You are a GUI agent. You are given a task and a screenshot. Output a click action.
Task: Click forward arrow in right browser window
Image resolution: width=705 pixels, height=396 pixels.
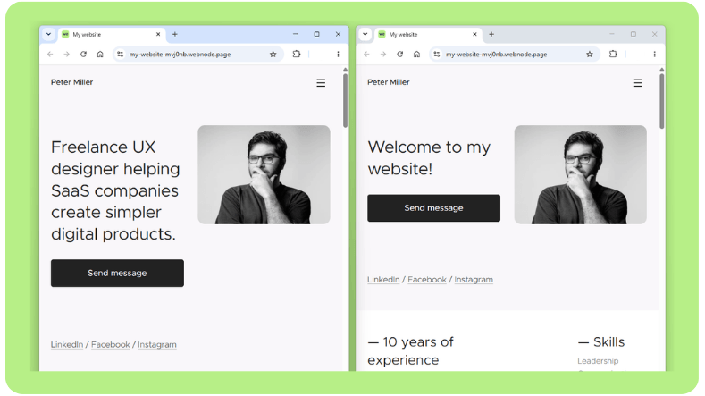pyautogui.click(x=383, y=54)
